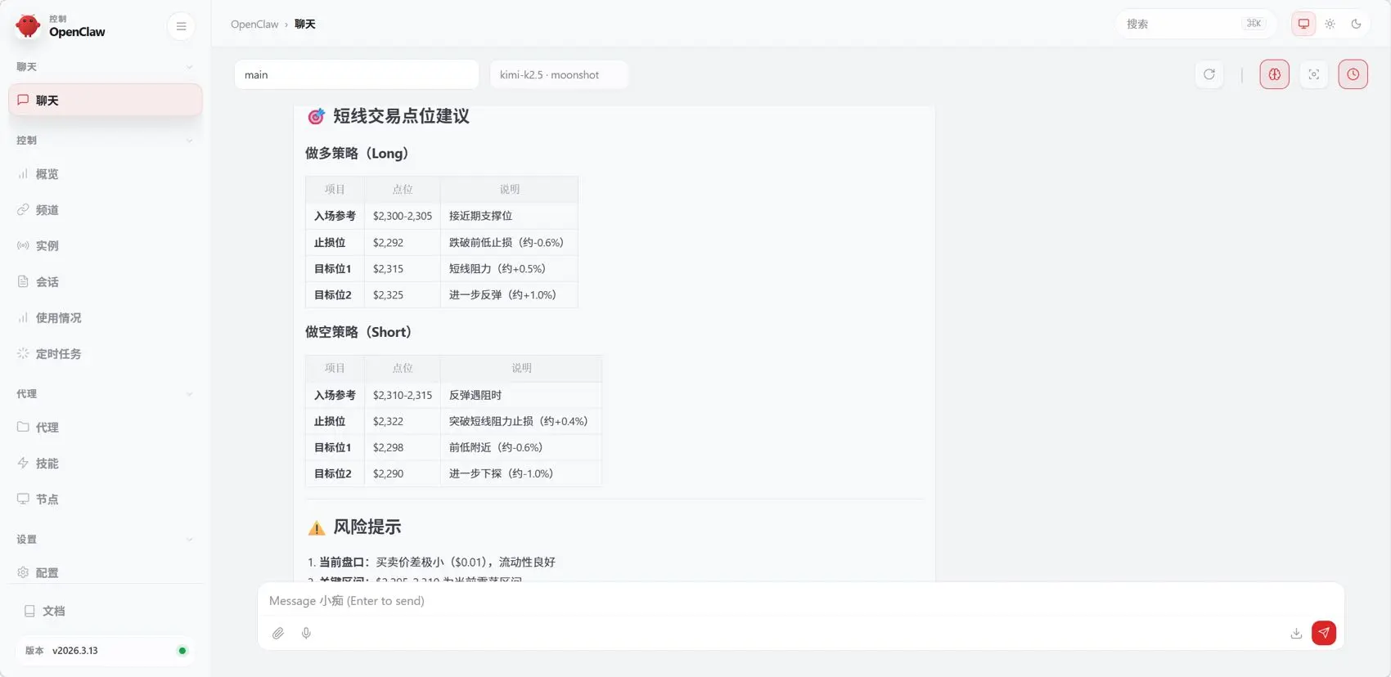Click the OpenClaw breadcrumb link

coord(254,25)
